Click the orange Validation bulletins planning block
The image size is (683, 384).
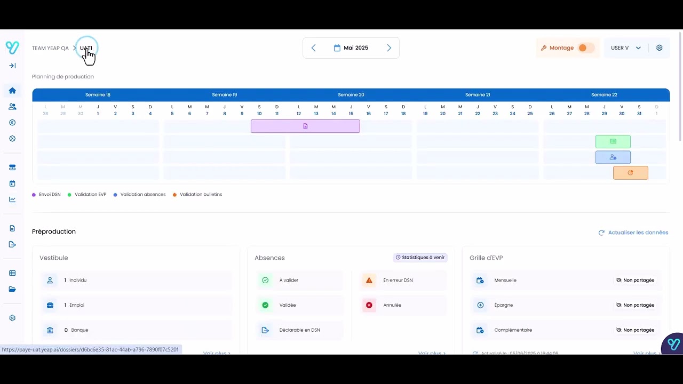(x=631, y=173)
